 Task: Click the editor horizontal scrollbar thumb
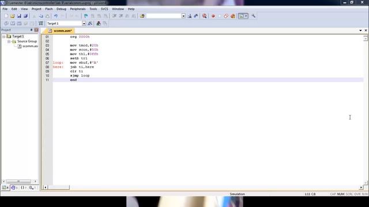click(59, 187)
